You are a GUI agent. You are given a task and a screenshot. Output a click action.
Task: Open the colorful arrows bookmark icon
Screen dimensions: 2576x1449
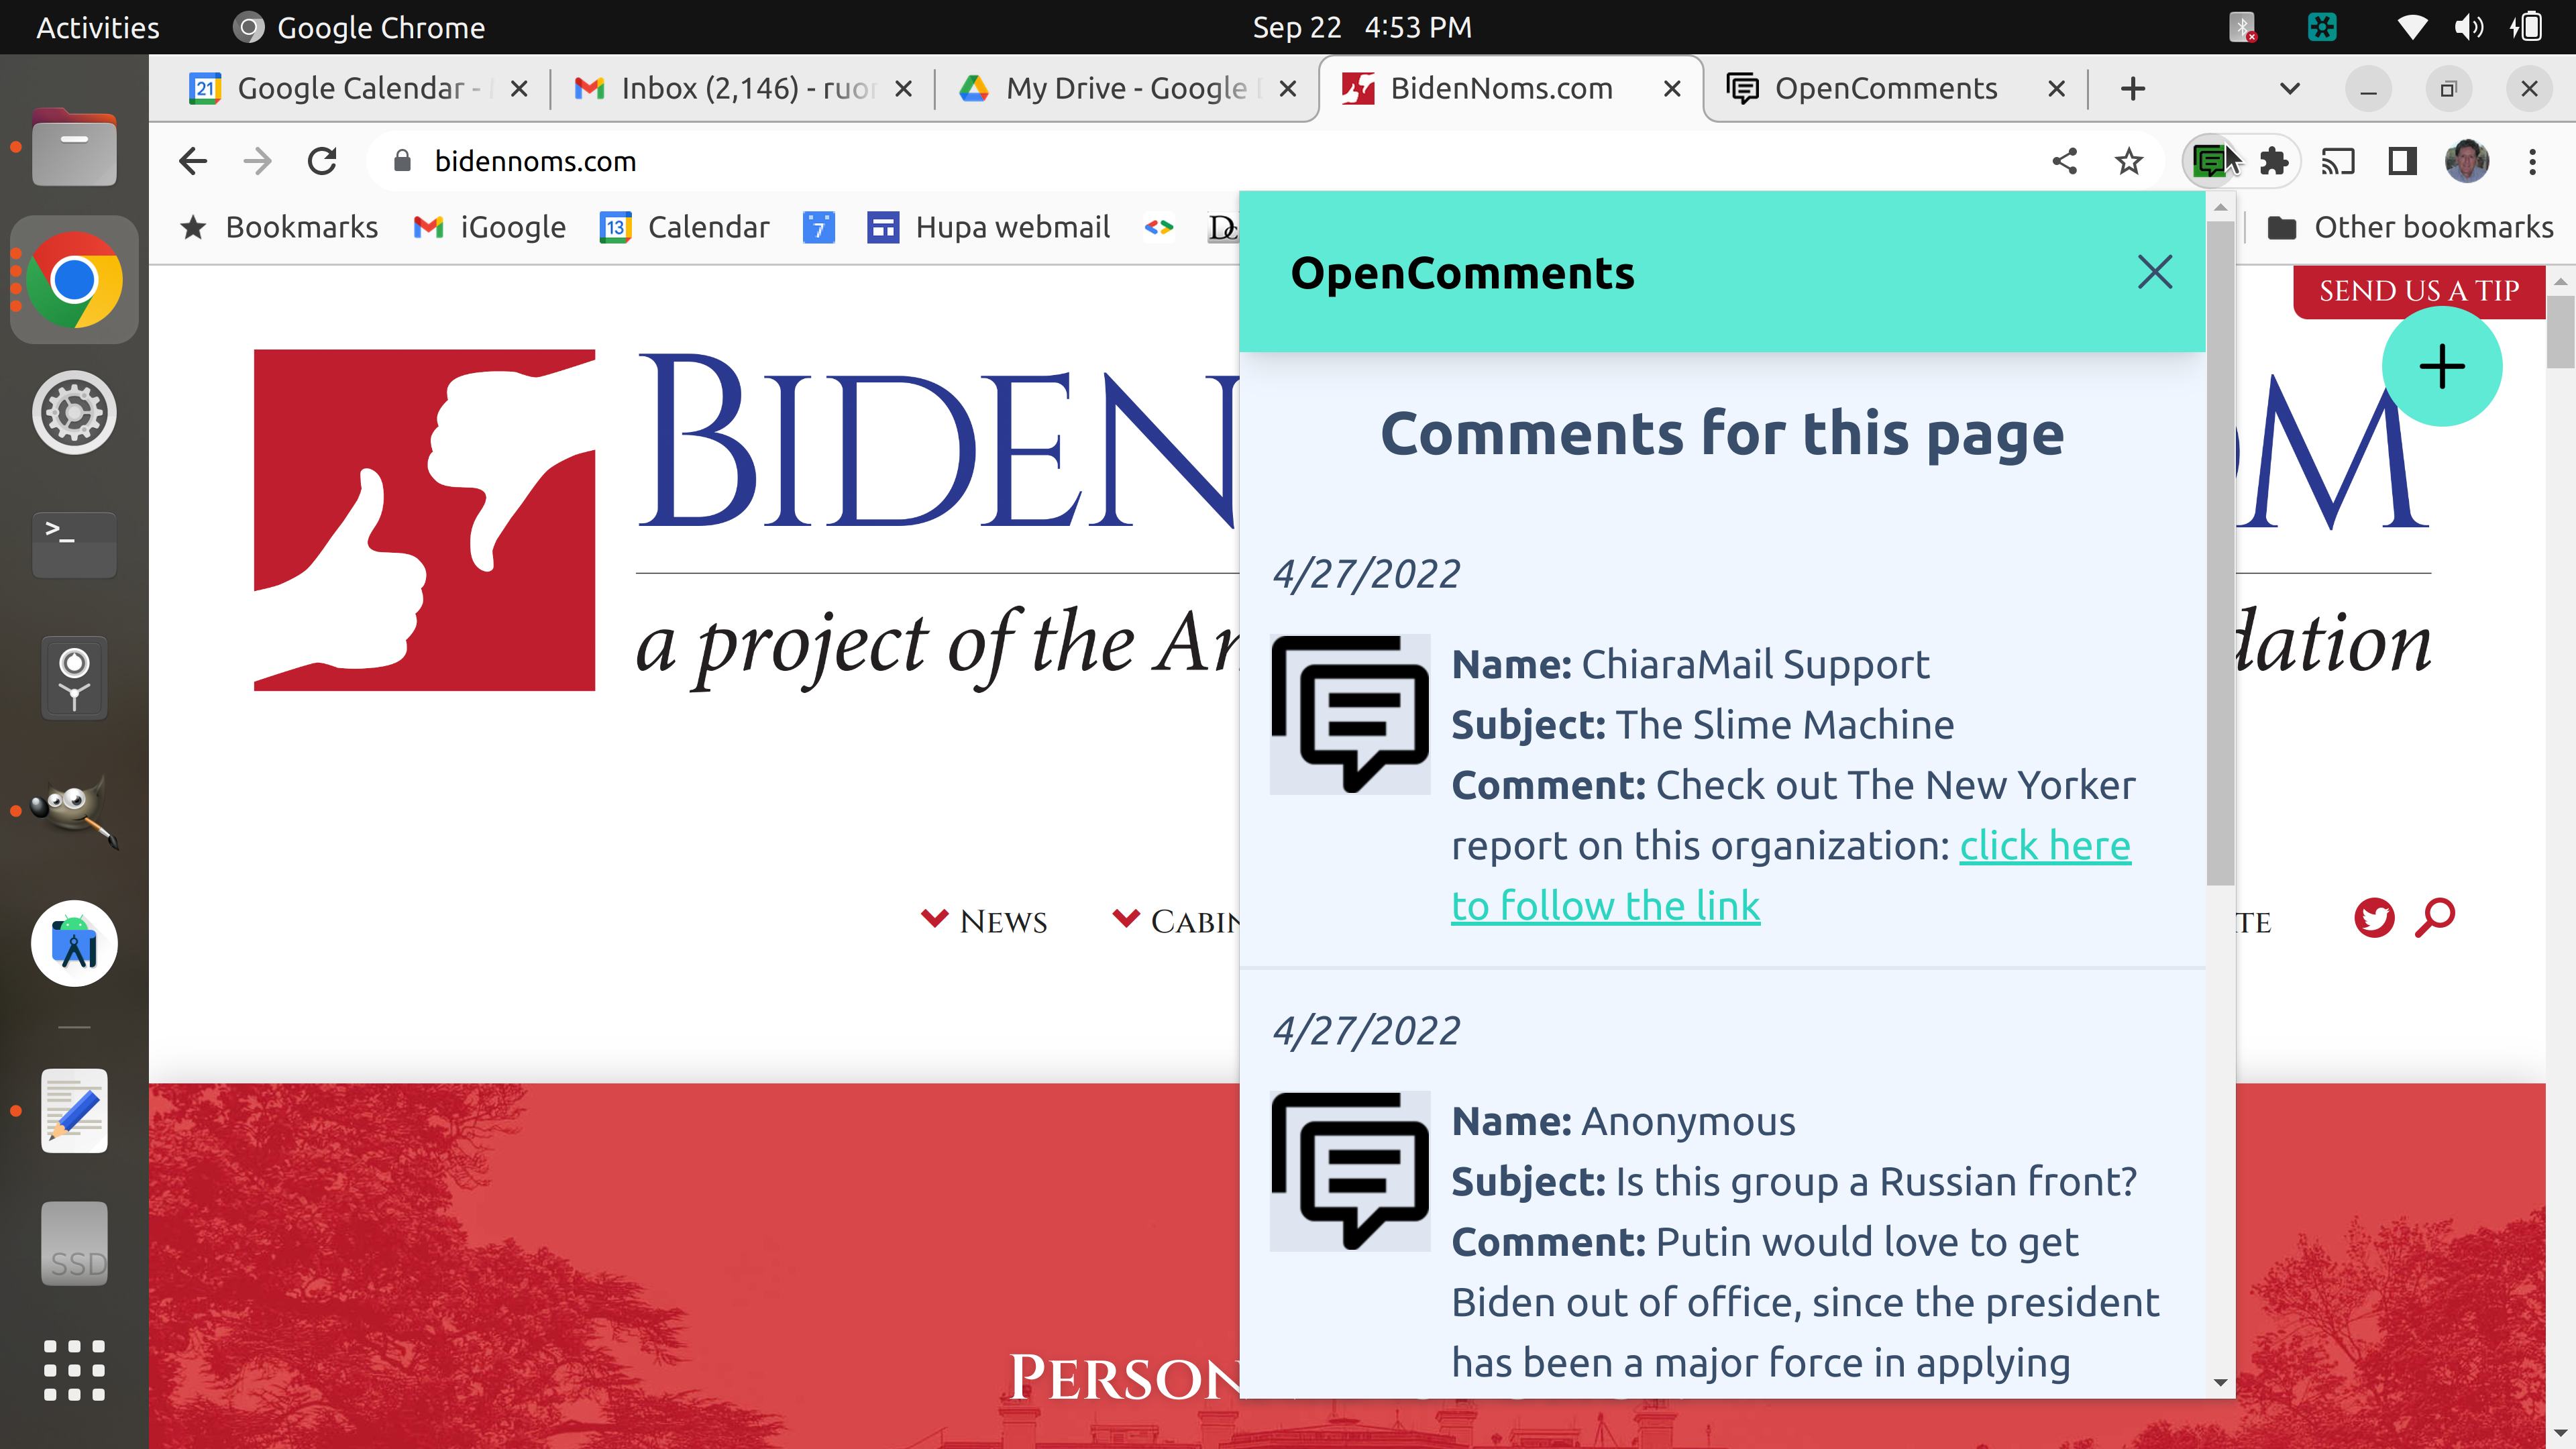1159,227
